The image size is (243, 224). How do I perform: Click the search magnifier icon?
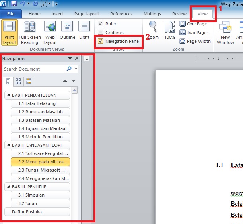pos(69,69)
